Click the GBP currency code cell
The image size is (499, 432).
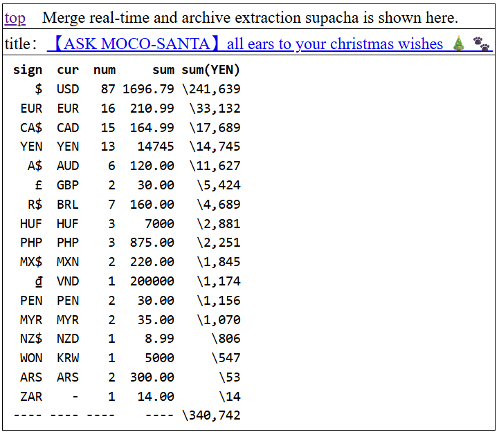pyautogui.click(x=68, y=185)
